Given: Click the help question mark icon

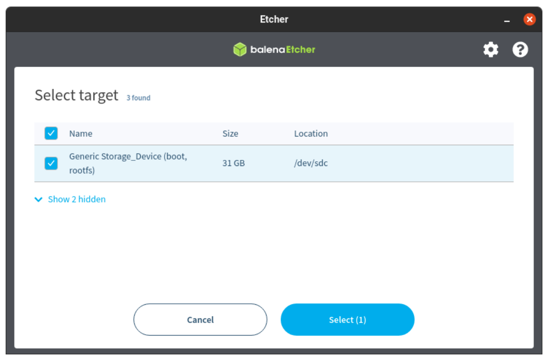Looking at the screenshot, I should coord(520,49).
